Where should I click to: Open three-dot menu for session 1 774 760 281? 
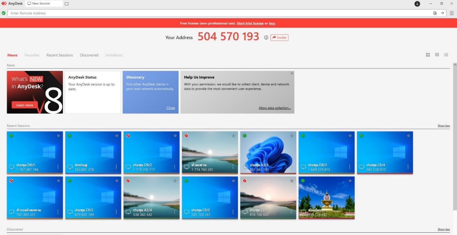233,167
